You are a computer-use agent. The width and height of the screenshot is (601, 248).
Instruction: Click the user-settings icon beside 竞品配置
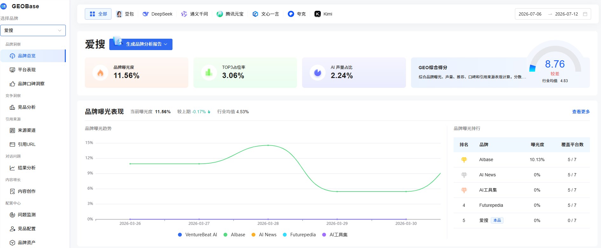pyautogui.click(x=12, y=229)
